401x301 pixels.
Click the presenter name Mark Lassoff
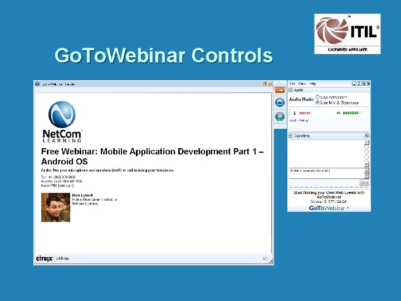(x=82, y=195)
